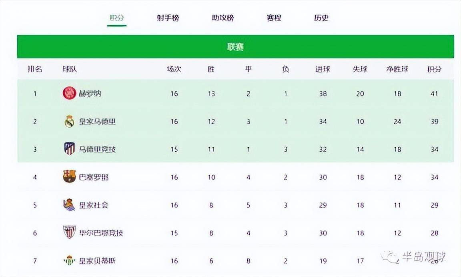Sort by the 净胜球 goal difference header
The image size is (461, 277).
point(397,69)
